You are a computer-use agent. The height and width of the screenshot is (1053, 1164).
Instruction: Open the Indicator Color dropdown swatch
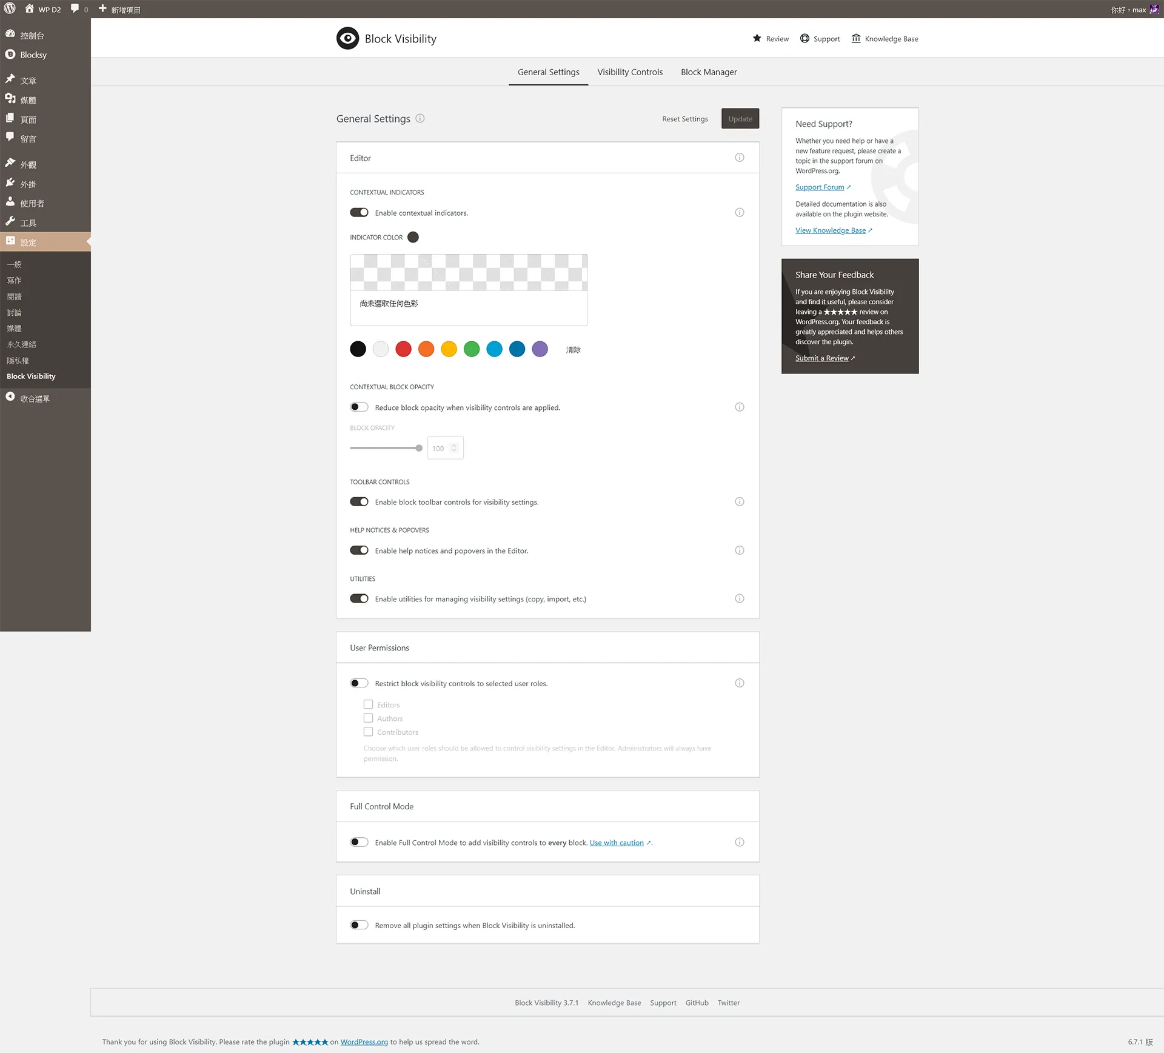413,237
